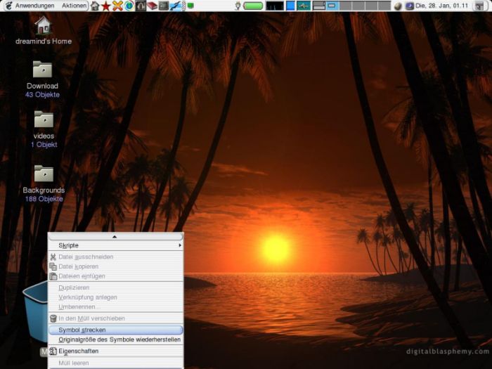Open the home folder launcher in top panel

point(95,6)
